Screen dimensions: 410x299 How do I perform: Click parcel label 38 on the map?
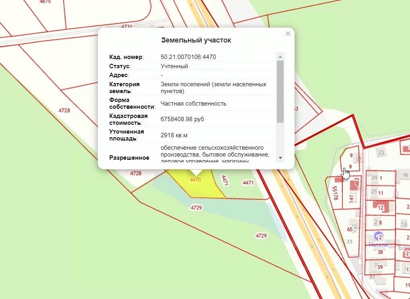380,252
